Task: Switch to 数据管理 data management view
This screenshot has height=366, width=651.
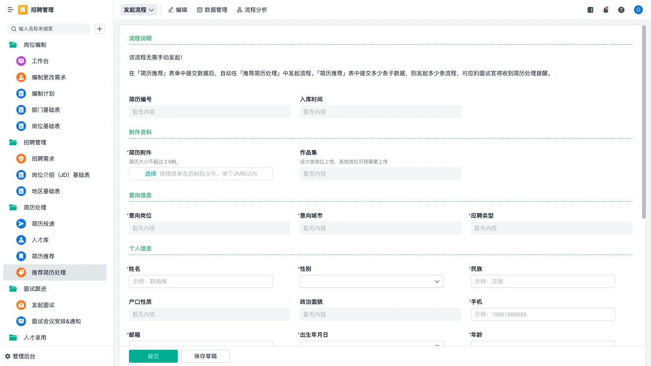Action: 212,10
